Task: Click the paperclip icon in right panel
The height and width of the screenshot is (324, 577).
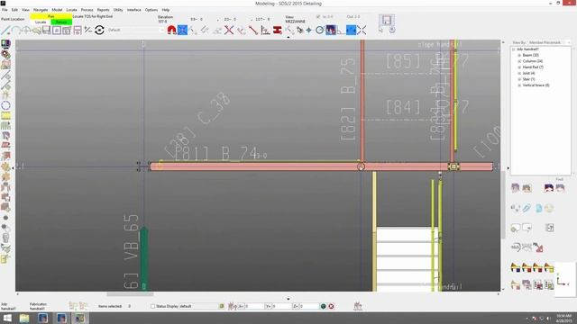Action: coord(527,208)
